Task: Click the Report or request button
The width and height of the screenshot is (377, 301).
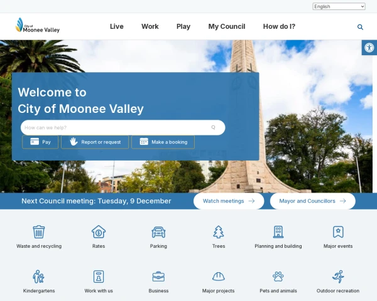Action: pos(95,142)
